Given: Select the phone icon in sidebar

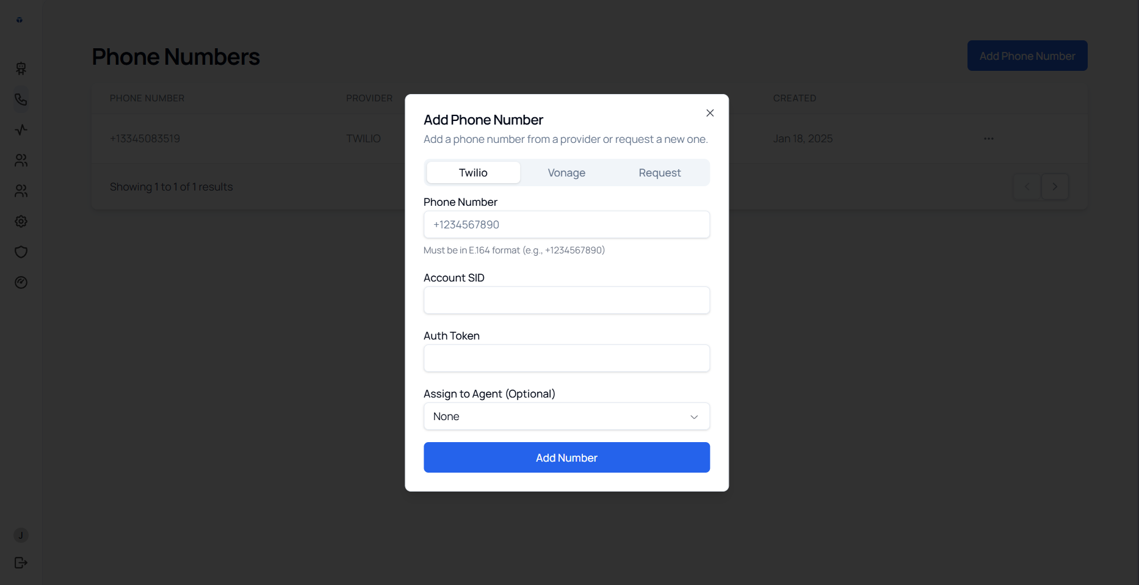Looking at the screenshot, I should tap(21, 99).
